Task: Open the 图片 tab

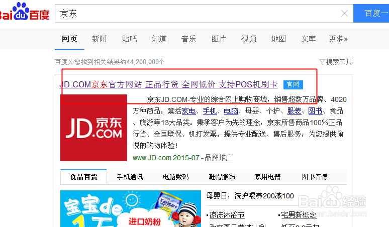Action: tap(219, 39)
